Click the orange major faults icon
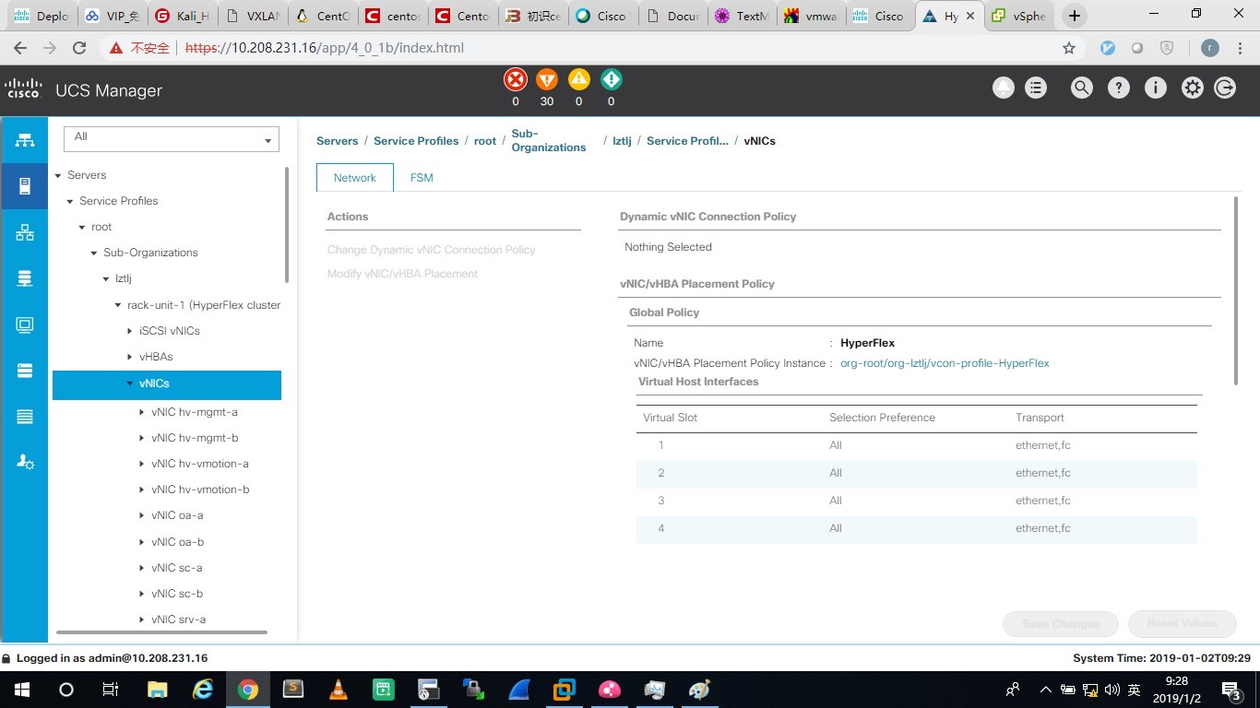Image resolution: width=1260 pixels, height=708 pixels. coord(547,79)
